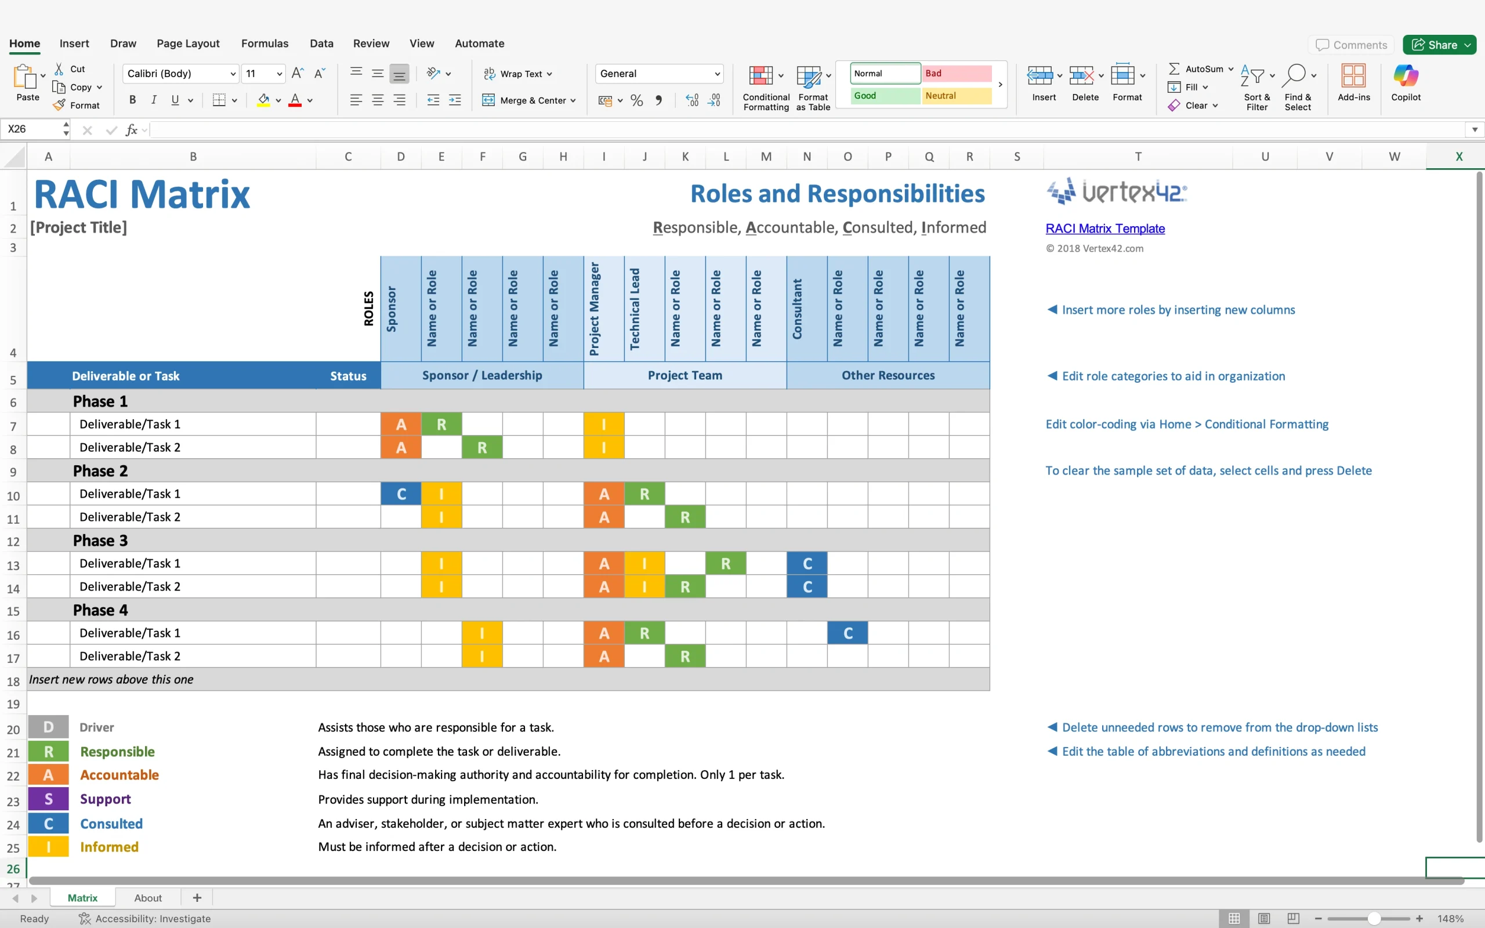Screen dimensions: 1485x928
Task: Toggle Italic formatting
Action: click(x=154, y=100)
